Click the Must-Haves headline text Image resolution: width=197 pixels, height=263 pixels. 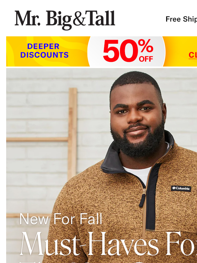108,244
